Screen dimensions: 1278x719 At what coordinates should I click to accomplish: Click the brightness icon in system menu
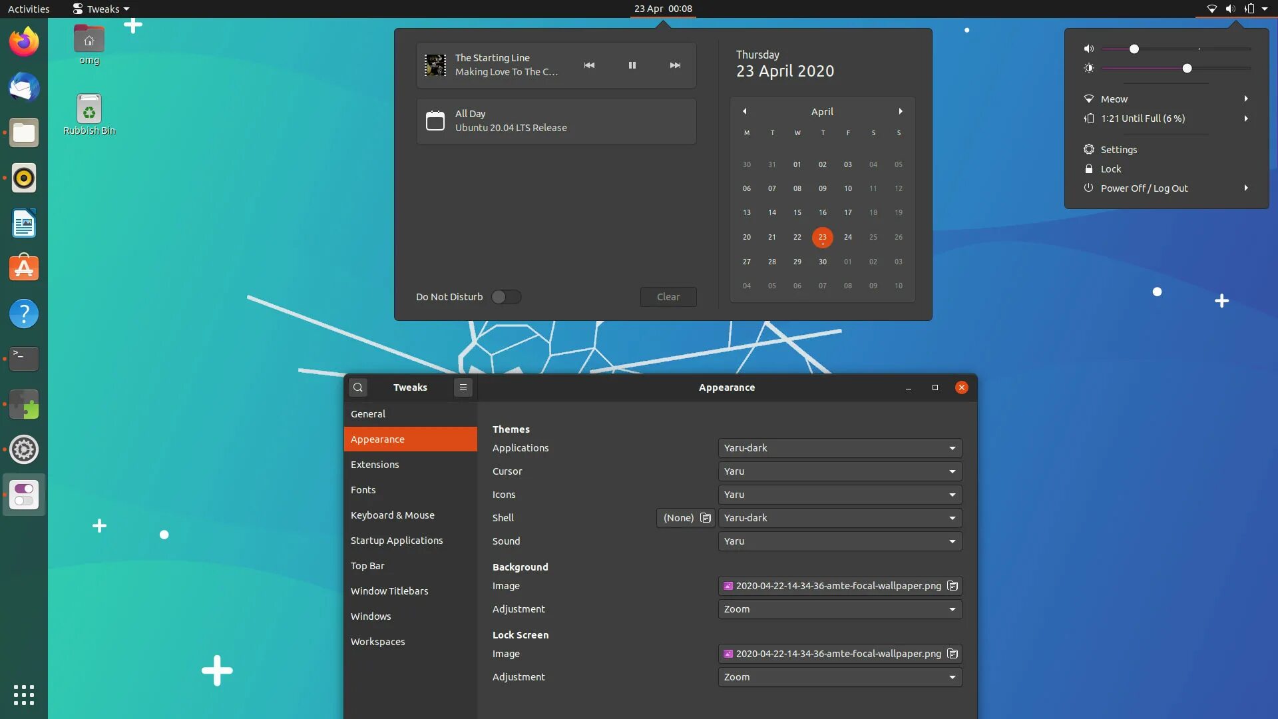[1089, 68]
